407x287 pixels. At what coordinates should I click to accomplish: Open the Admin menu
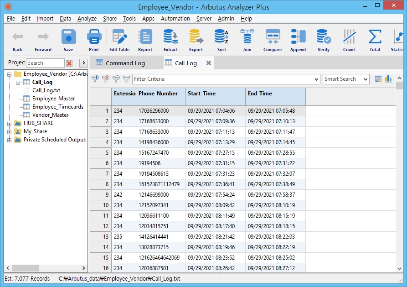[226, 19]
